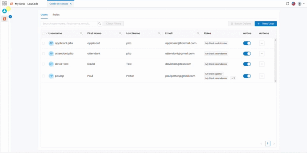Click the My Desk solicitante role tag

pos(216,43)
